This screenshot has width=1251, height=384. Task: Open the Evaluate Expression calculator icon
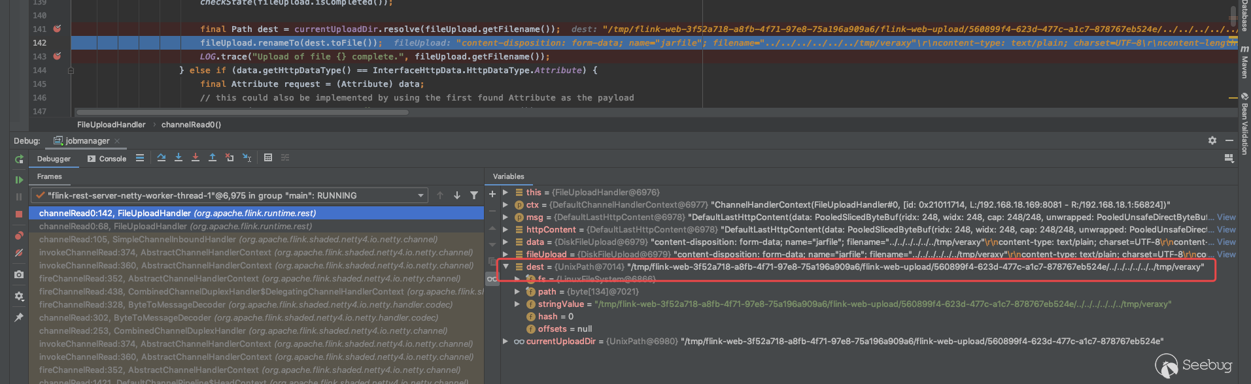click(268, 157)
